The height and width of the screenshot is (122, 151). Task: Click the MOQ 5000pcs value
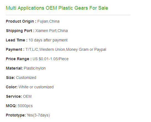(x=25, y=106)
